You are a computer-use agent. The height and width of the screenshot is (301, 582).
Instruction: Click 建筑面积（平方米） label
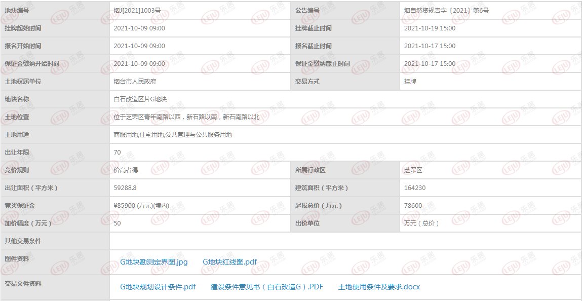click(x=322, y=188)
